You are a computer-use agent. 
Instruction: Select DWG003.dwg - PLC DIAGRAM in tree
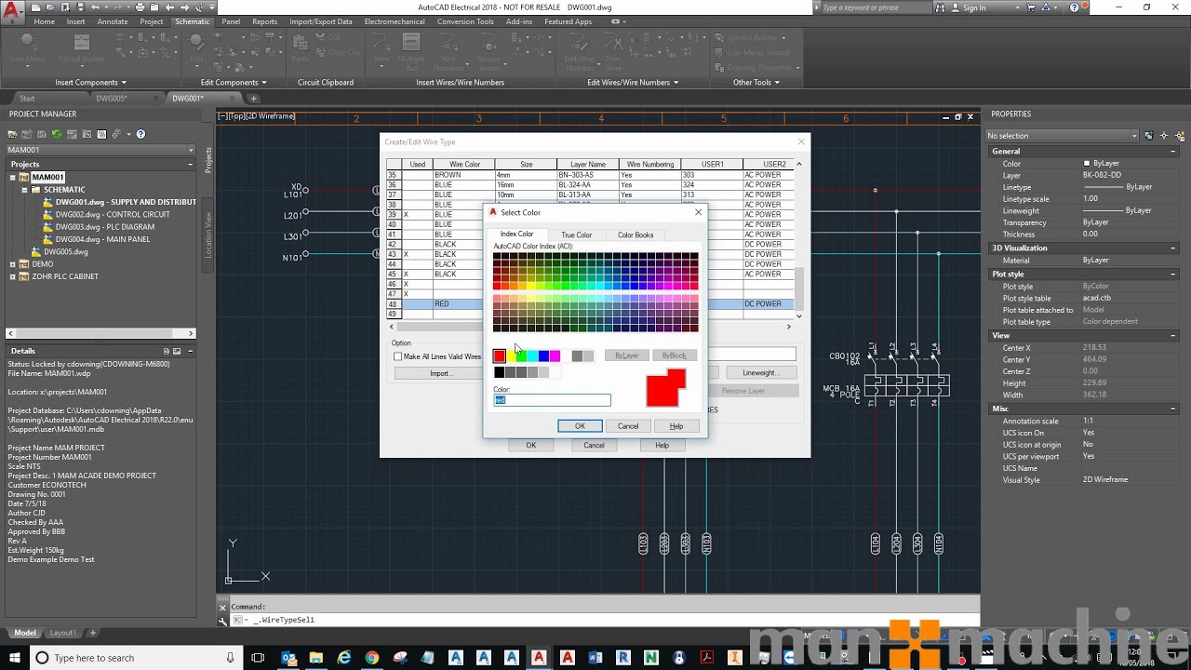[104, 227]
